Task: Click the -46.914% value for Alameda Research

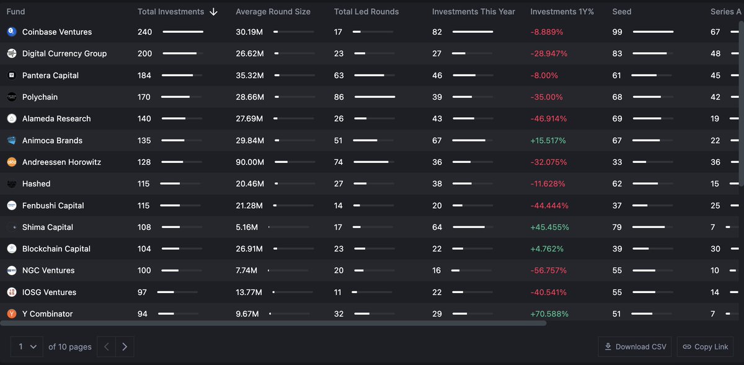Action: 549,118
